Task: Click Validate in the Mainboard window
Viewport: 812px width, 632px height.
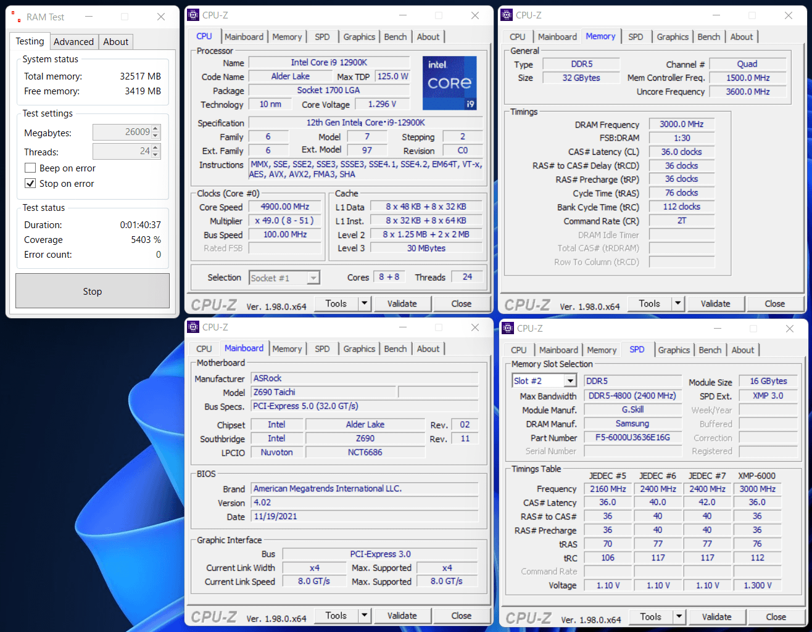Action: [x=402, y=615]
